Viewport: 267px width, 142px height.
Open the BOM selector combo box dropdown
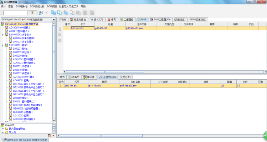tap(54, 20)
